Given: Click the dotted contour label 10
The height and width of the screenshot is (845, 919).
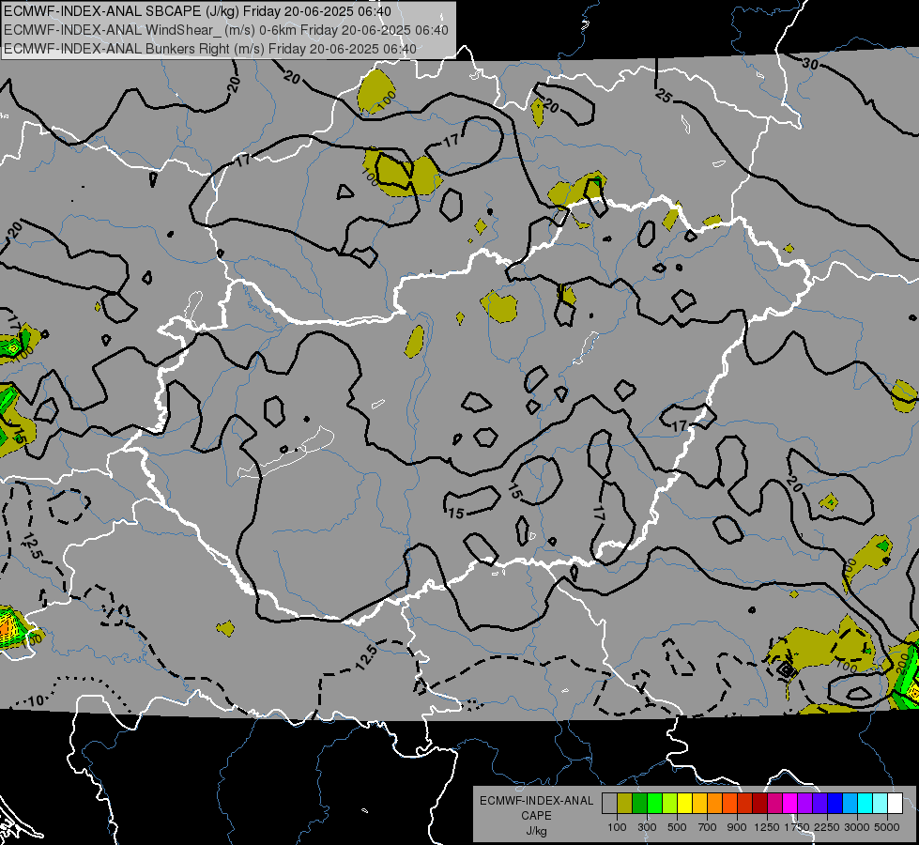Looking at the screenshot, I should 35,700.
